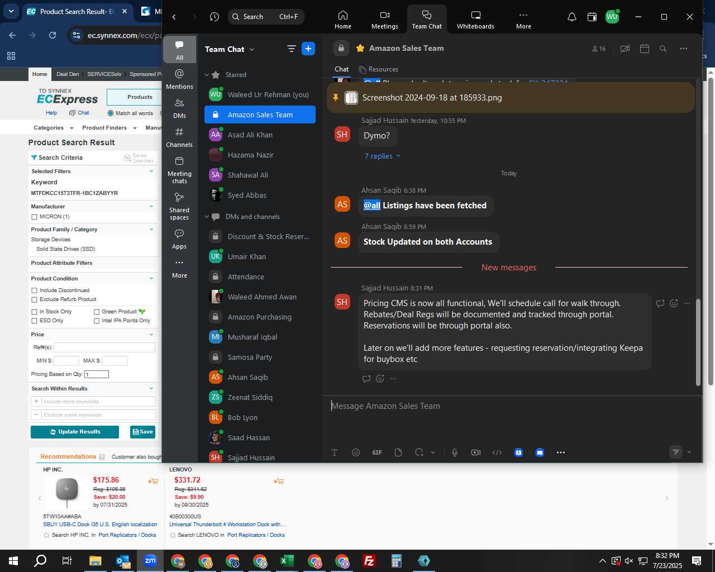This screenshot has height=572, width=715.
Task: Click the members count icon showing 16
Action: click(599, 49)
